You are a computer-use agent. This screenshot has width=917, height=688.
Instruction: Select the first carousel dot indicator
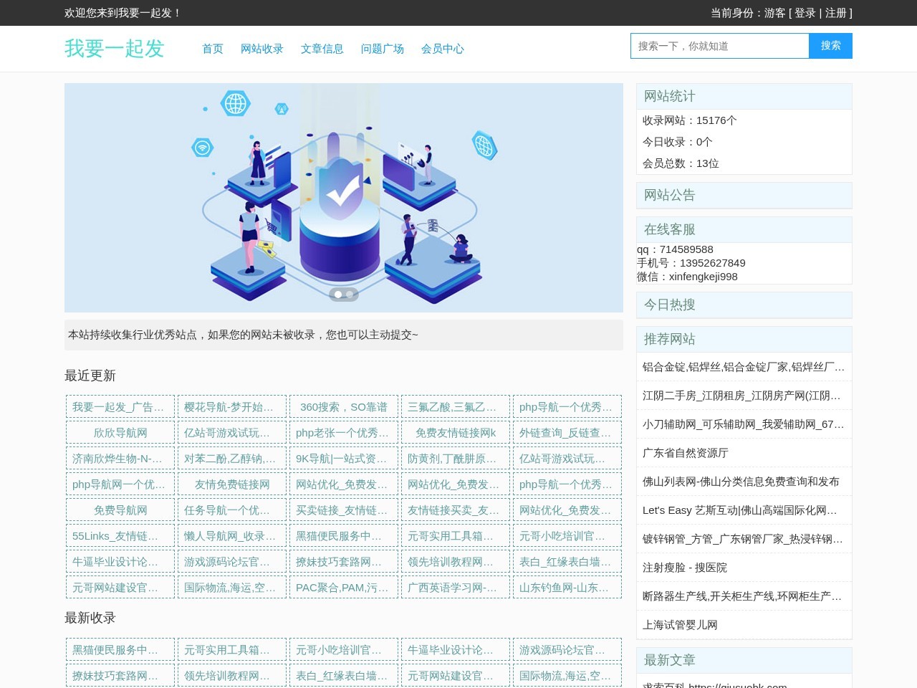pos(338,294)
